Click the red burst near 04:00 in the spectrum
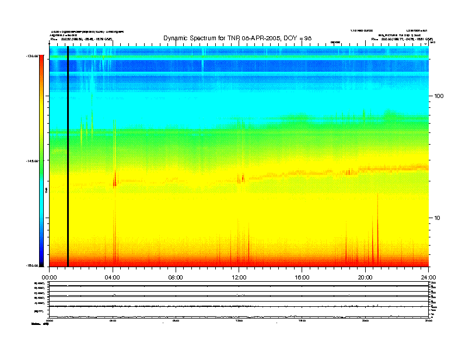Viewport: 462px width, 357px height. (x=115, y=179)
